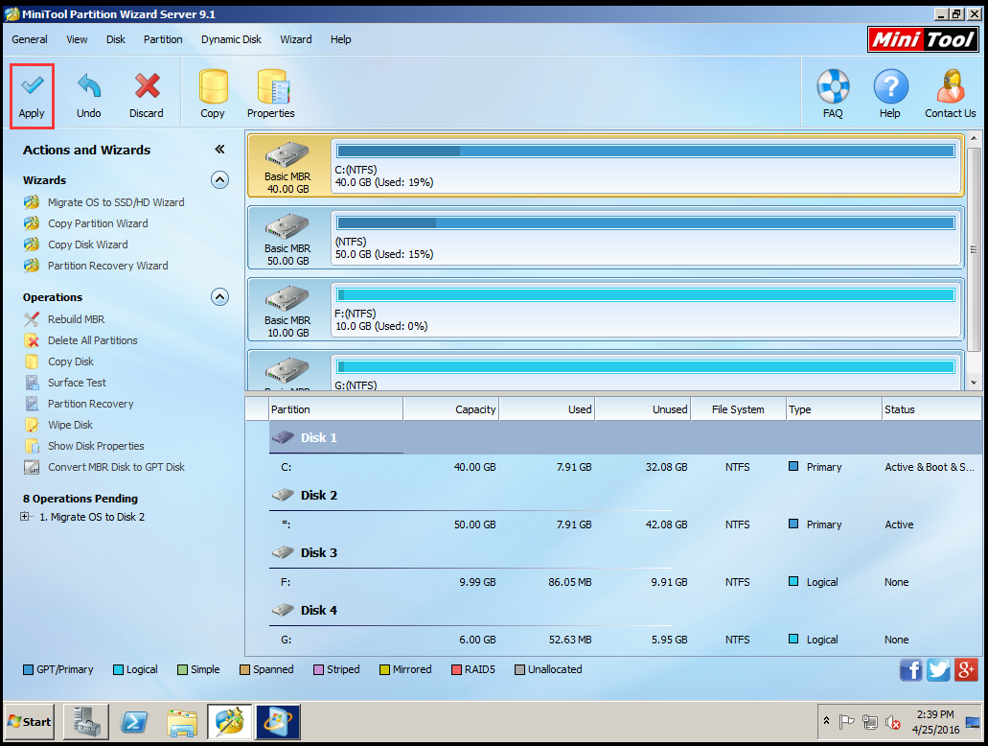
Task: Launch Copy Disk Wizard
Action: 87,245
